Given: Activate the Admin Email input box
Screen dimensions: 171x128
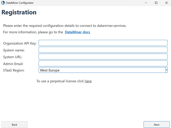Looking at the screenshot, I should click(103, 63).
